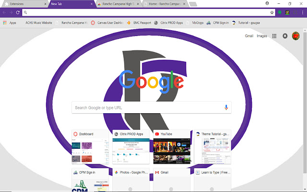307x192 pixels.
Task: Close the Home - Rancho Campana tab
Action: [184, 4]
